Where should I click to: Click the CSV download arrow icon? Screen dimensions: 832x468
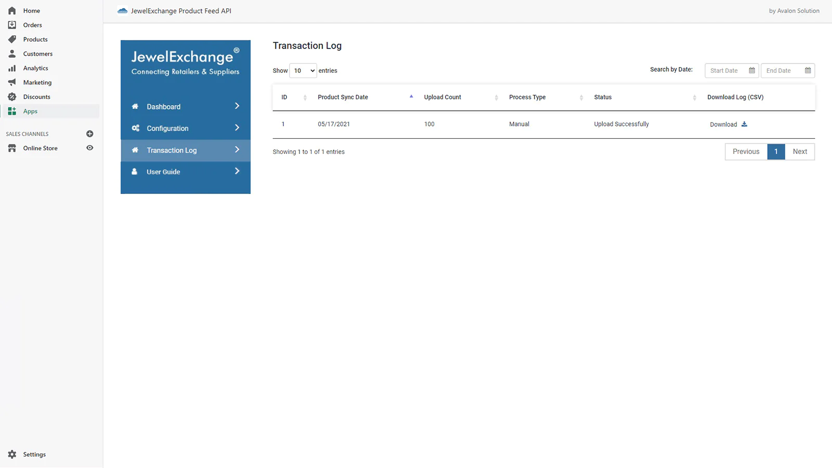point(744,124)
